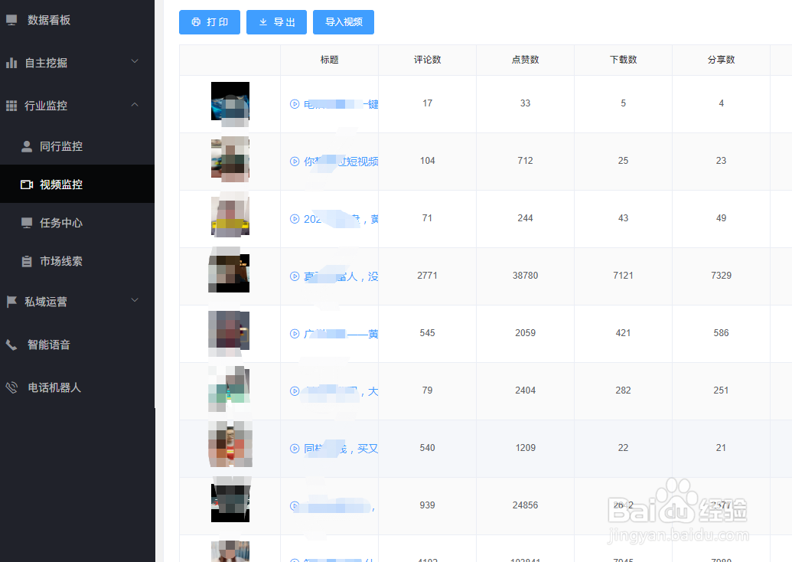Screen dimensions: 792x562
Task: Expand the 私域运营 chevron arrow
Action: coord(135,300)
